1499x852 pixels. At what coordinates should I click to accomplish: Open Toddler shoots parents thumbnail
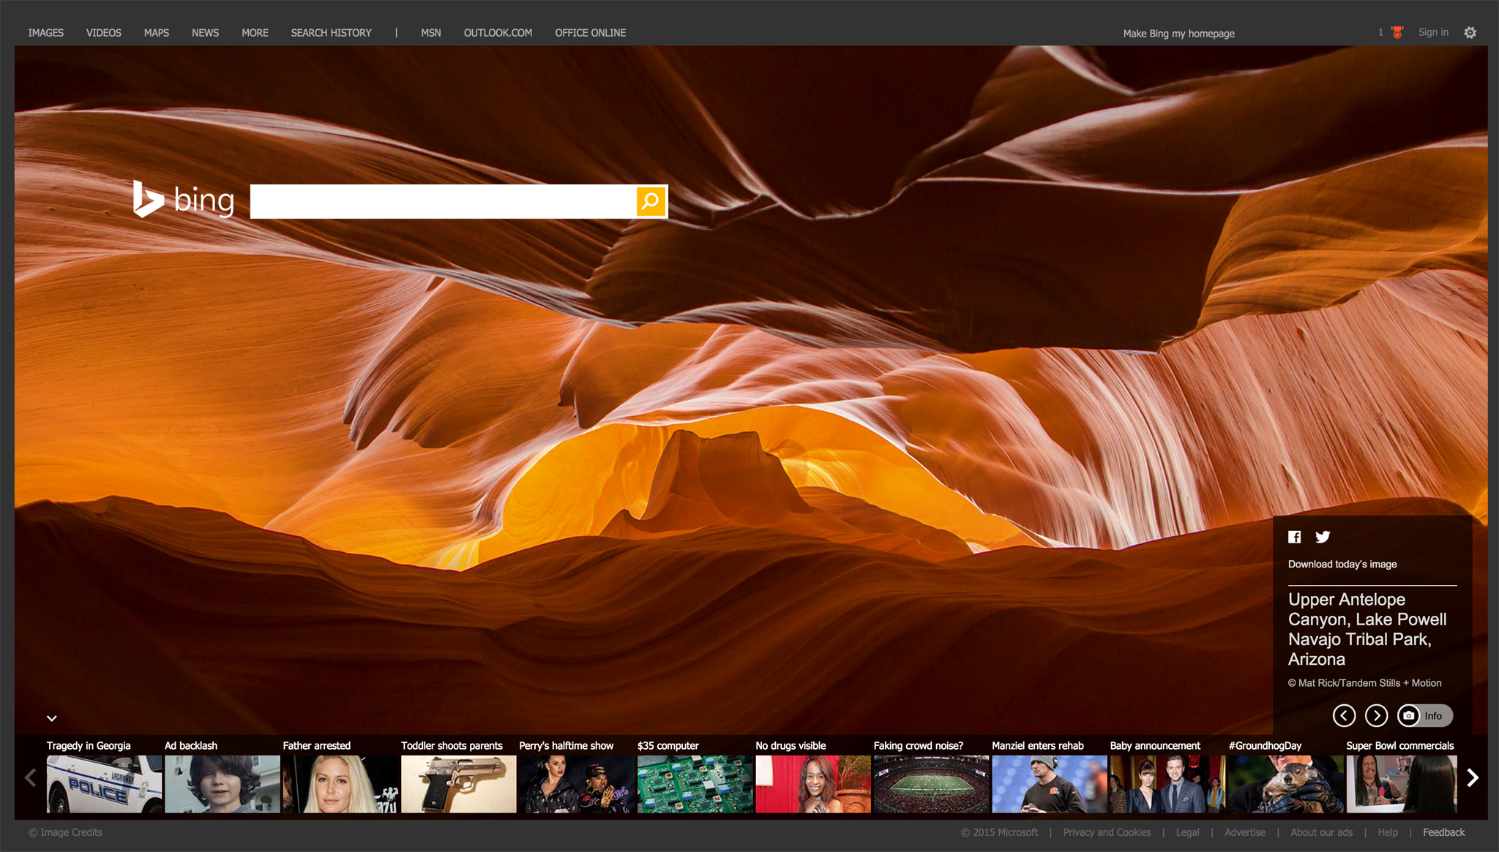click(459, 784)
